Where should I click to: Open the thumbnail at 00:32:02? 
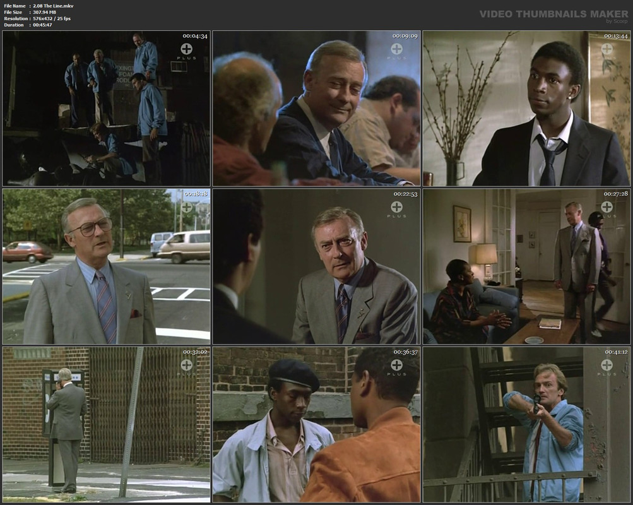(106, 425)
